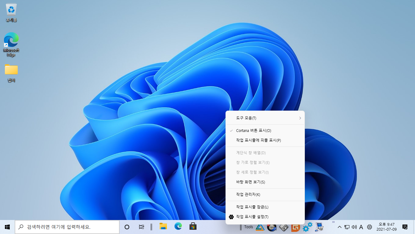
Task: Launch the blue gears Tools icon
Action: point(307,227)
